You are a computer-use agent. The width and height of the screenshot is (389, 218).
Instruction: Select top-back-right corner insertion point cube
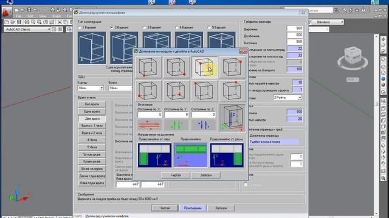click(x=232, y=67)
